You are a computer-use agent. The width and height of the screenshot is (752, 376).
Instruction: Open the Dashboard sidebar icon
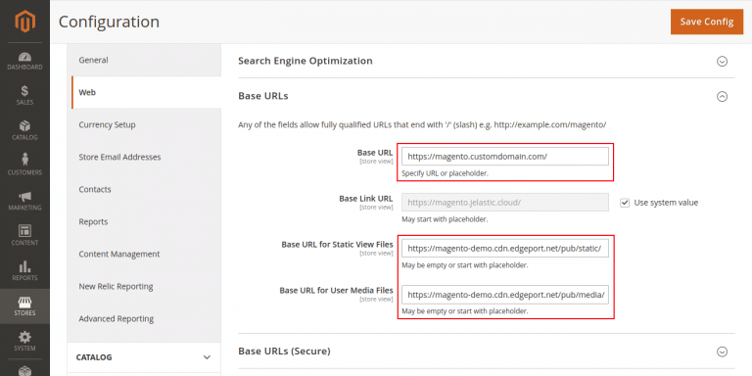pos(24,61)
